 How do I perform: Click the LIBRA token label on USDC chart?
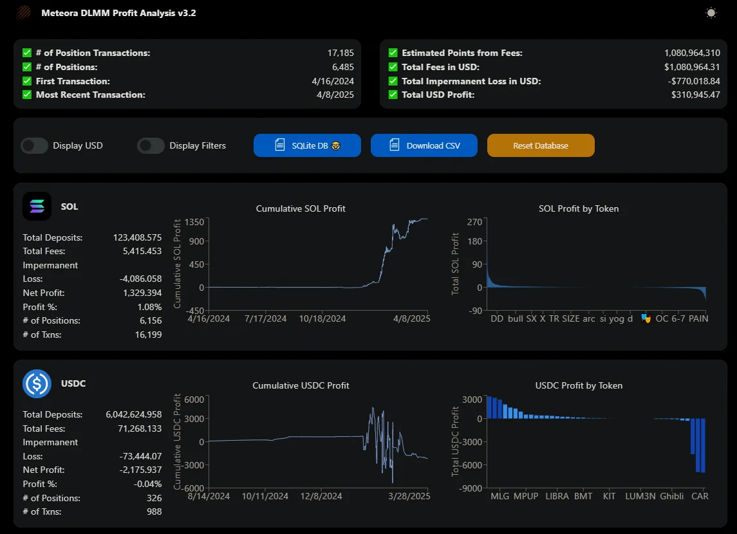pos(557,496)
